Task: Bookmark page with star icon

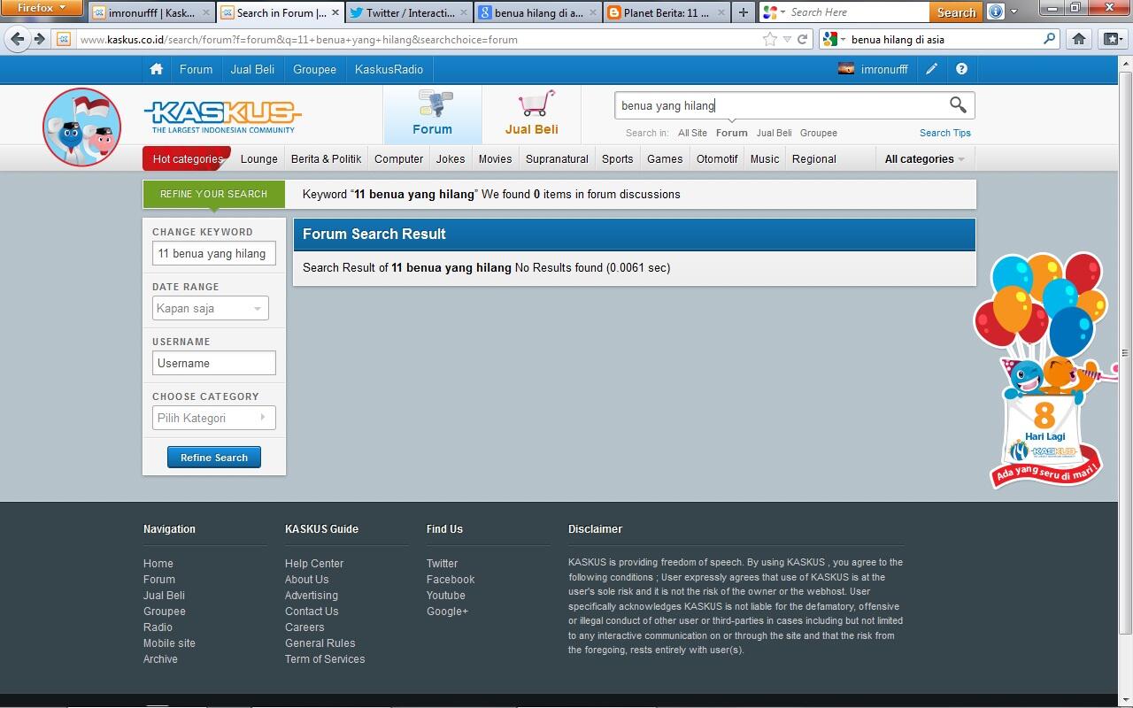Action: click(769, 39)
